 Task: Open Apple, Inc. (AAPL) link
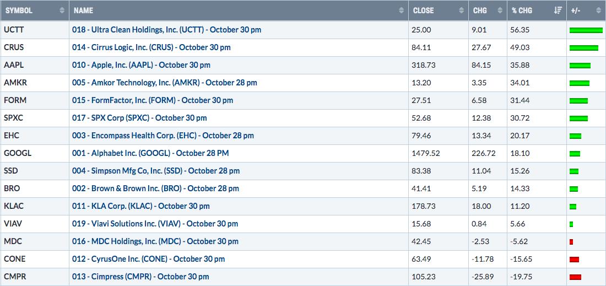[x=141, y=65]
